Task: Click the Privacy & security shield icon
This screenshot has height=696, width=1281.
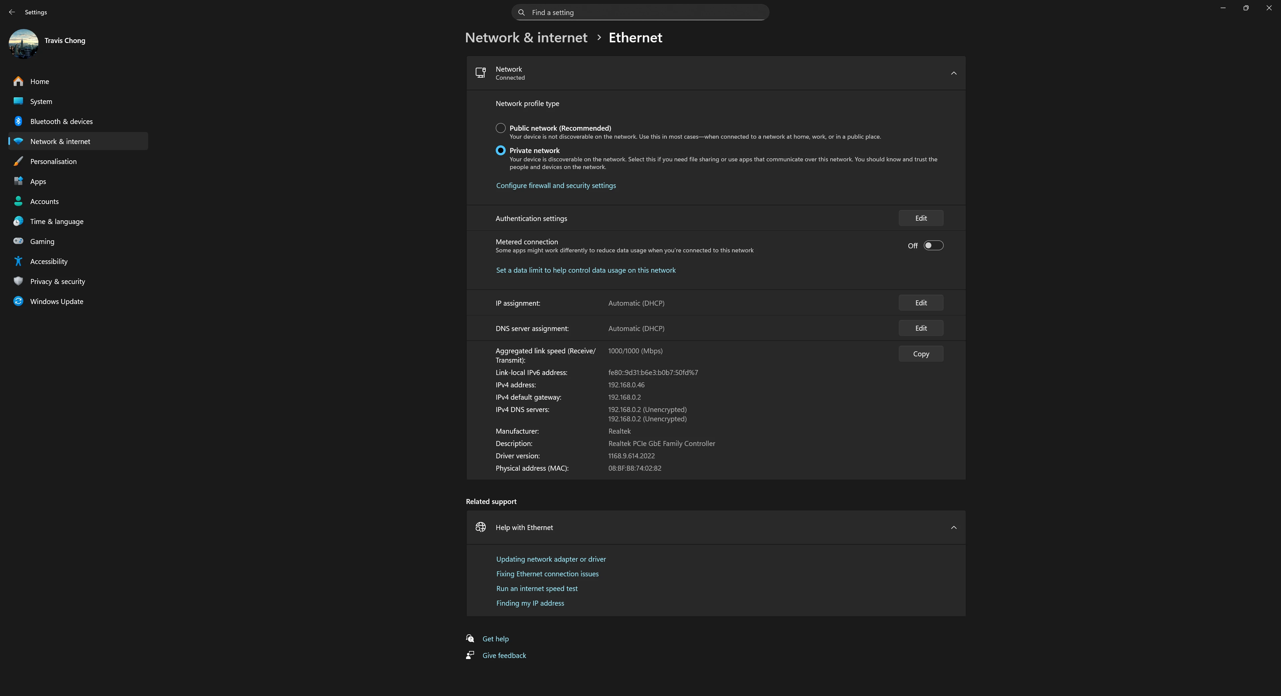Action: 18,281
